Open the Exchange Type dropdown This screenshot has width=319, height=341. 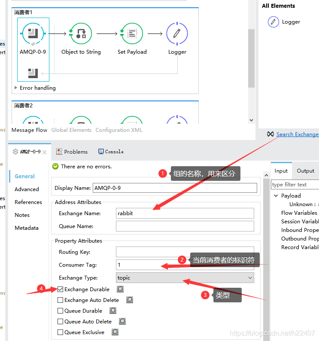point(185,278)
